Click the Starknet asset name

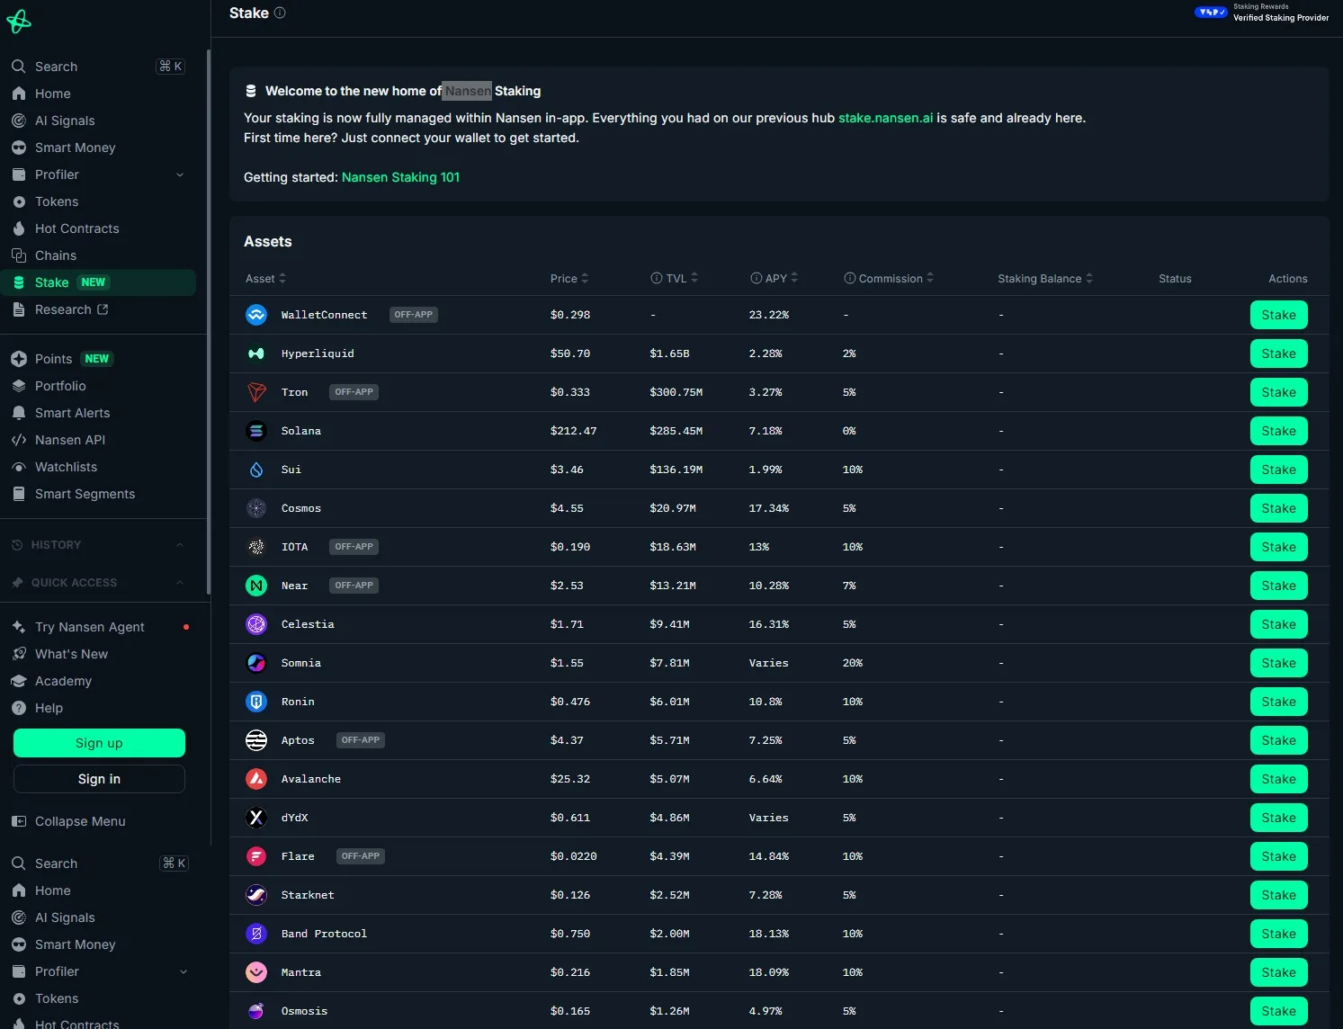tap(308, 895)
